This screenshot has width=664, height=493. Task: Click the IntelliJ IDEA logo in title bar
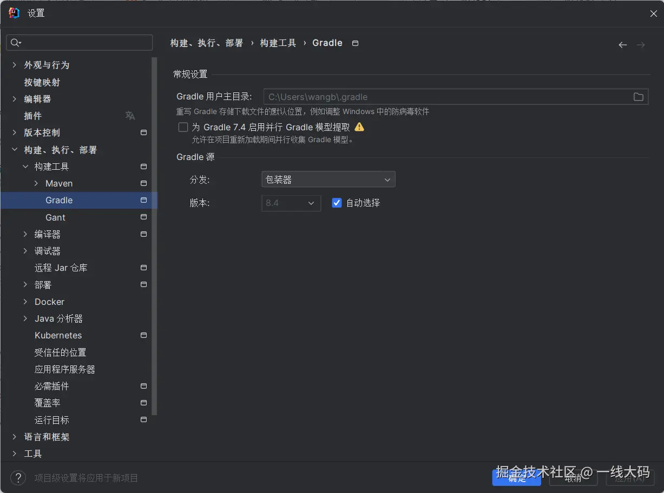(x=14, y=13)
